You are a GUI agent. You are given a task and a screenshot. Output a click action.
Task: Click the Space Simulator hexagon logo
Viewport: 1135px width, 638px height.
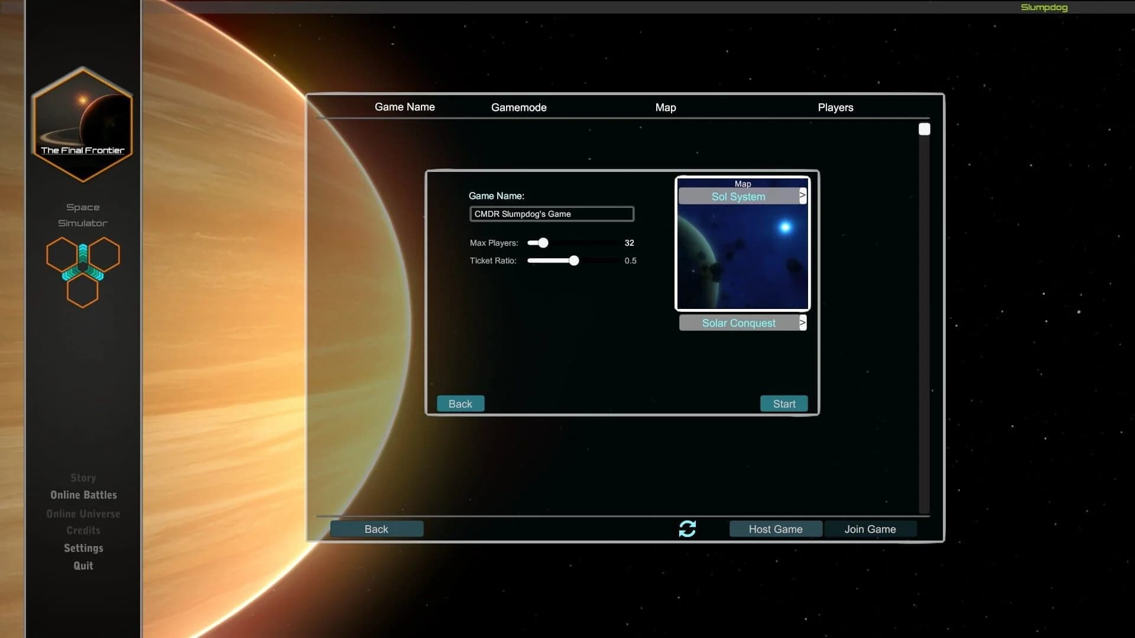(x=83, y=272)
